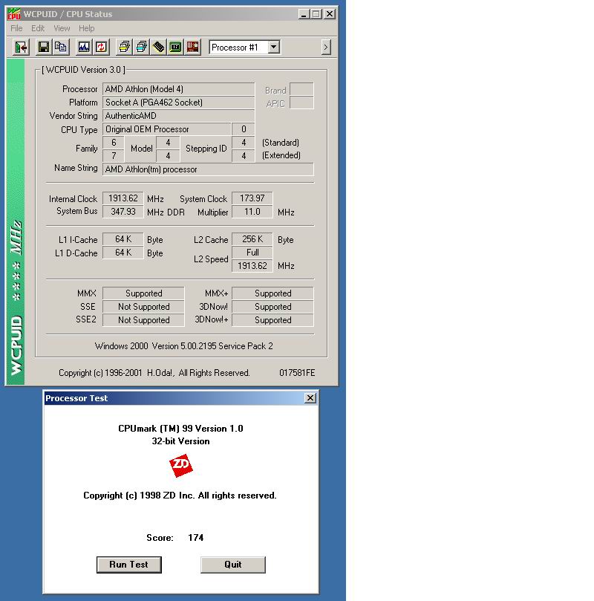Open the real-time clock graph icon

tap(84, 47)
